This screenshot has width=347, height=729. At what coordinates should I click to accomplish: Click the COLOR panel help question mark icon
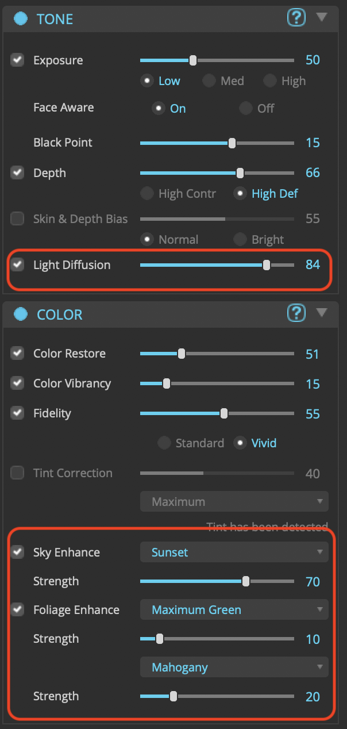[x=296, y=313]
